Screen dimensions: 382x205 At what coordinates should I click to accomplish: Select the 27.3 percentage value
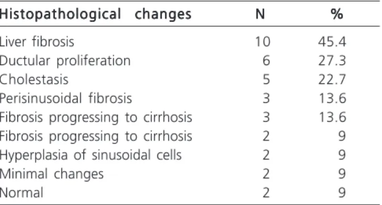(x=332, y=61)
